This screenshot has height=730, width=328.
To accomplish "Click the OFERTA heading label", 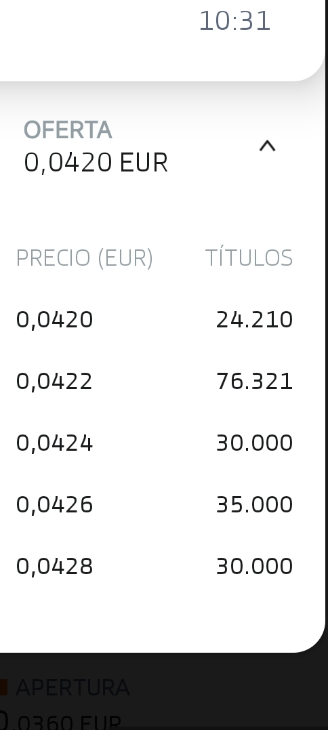I will [68, 130].
